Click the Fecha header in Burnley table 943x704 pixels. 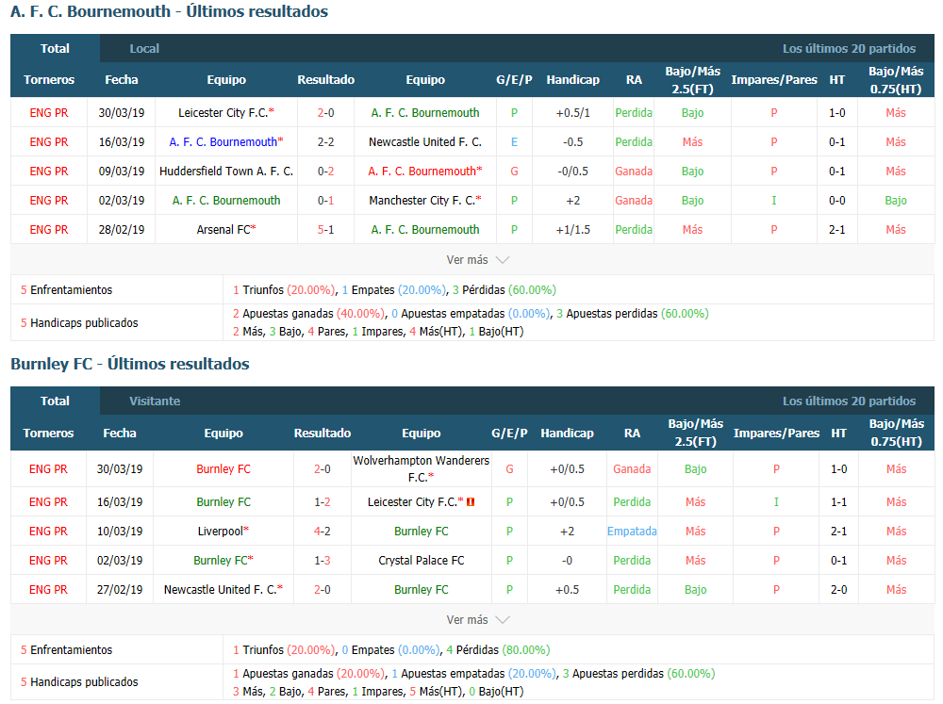[120, 433]
